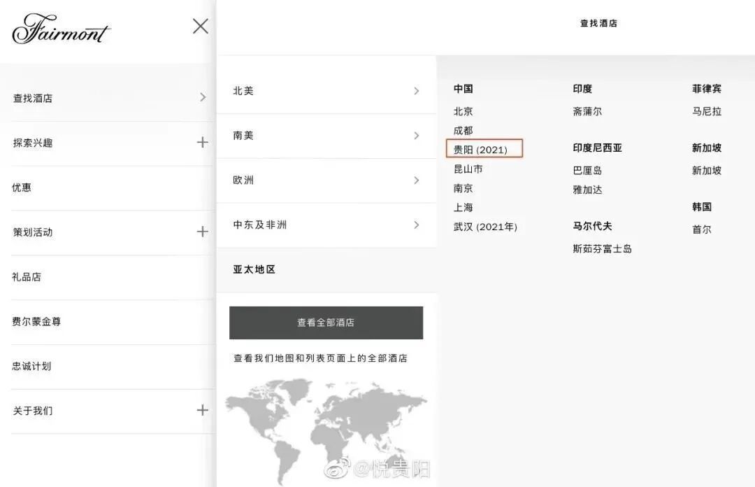Expand 策划活动 with the plus icon

click(x=202, y=232)
